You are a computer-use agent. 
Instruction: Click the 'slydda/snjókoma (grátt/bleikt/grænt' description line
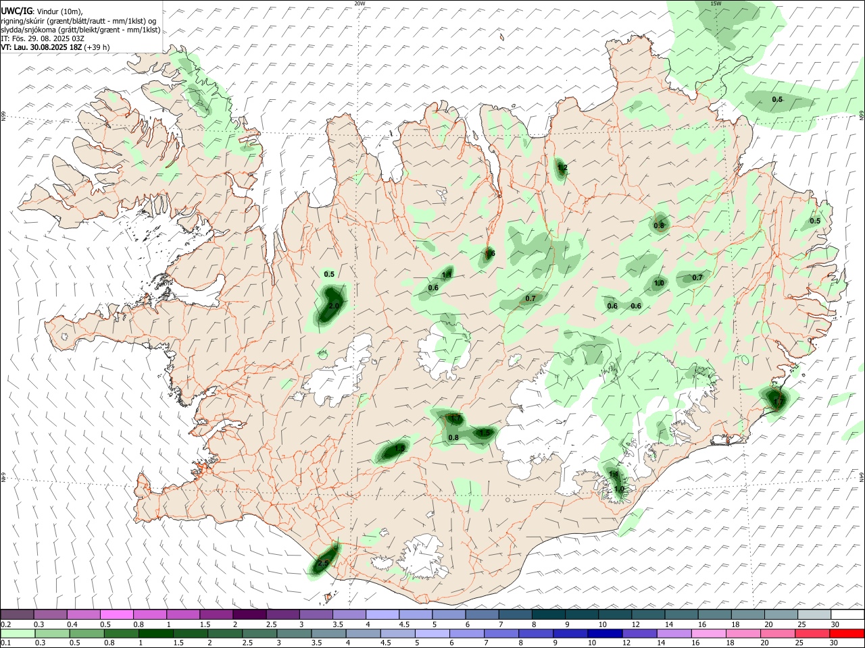80,30
